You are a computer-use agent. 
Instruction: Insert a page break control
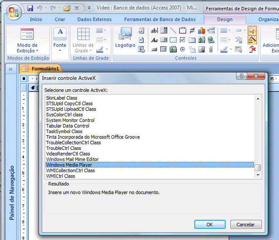point(211,31)
